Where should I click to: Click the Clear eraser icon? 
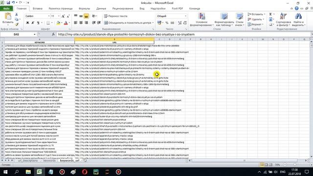(x=270, y=24)
